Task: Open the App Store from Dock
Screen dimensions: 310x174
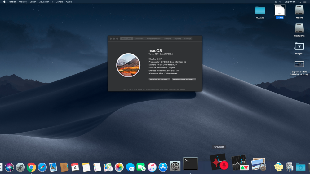Action: [163, 167]
